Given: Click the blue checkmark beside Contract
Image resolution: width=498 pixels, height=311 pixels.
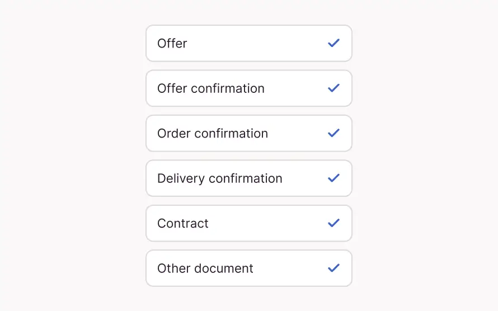Looking at the screenshot, I should pos(333,223).
